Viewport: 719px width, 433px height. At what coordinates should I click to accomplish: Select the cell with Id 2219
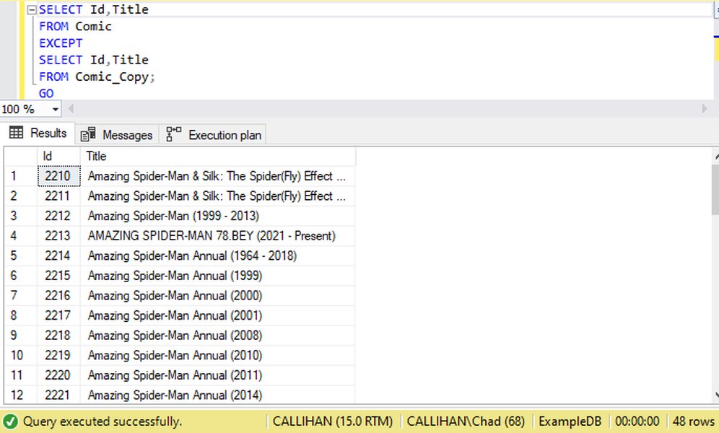(58, 355)
